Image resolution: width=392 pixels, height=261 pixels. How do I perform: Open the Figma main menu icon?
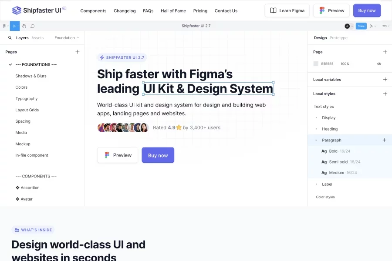5,26
